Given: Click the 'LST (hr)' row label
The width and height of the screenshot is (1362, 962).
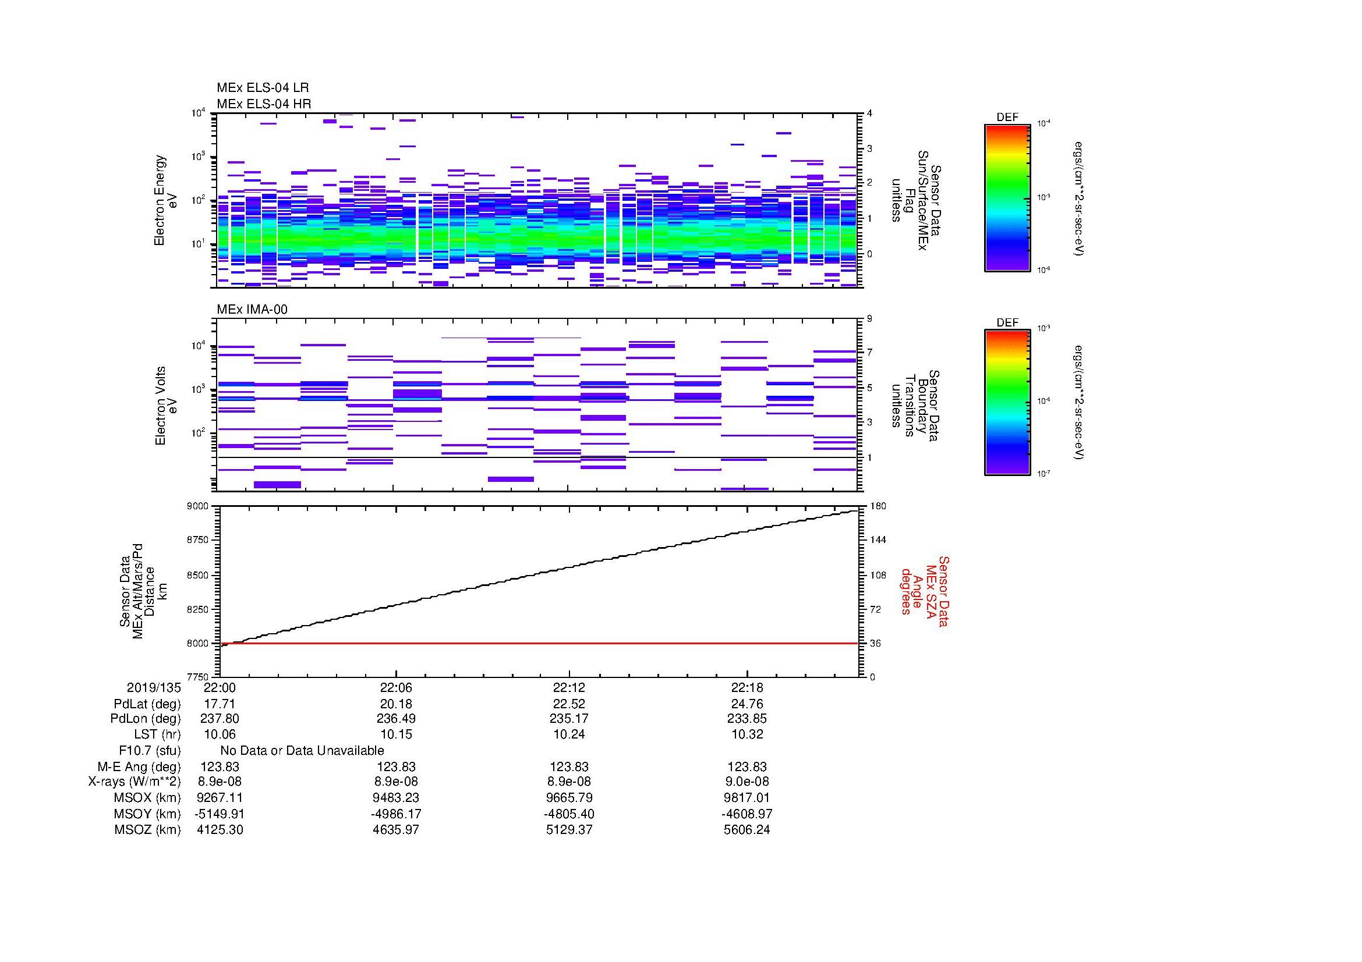Looking at the screenshot, I should [x=157, y=734].
